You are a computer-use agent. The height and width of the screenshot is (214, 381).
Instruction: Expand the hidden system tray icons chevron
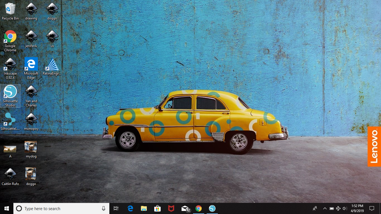coord(325,208)
